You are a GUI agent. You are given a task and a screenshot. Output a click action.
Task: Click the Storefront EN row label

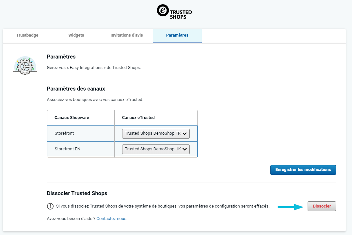pyautogui.click(x=68, y=149)
